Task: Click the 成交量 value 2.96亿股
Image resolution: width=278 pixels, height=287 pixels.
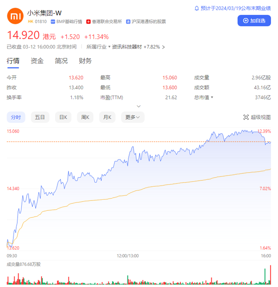Action: click(261, 78)
